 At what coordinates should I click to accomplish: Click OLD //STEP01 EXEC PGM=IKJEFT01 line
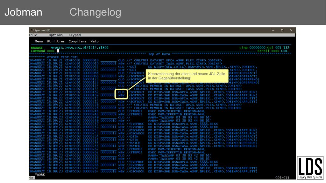117,111
